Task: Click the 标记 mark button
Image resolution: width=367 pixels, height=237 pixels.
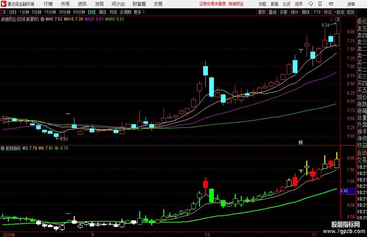Action: click(x=328, y=12)
